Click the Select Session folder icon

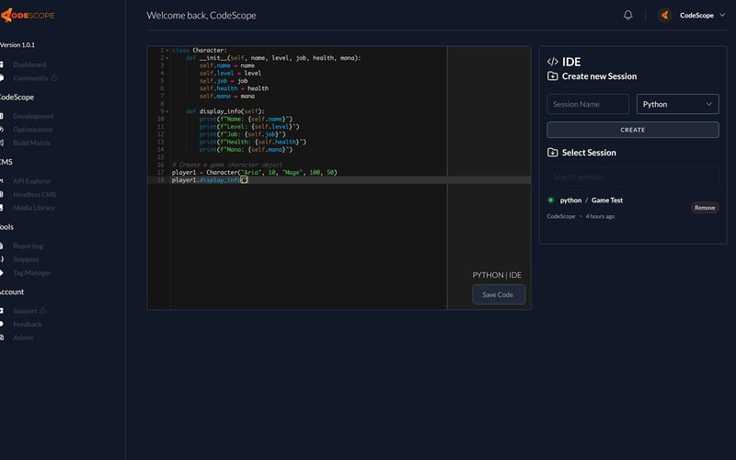[553, 153]
